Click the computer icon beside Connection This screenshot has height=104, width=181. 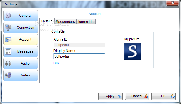coord(8,28)
